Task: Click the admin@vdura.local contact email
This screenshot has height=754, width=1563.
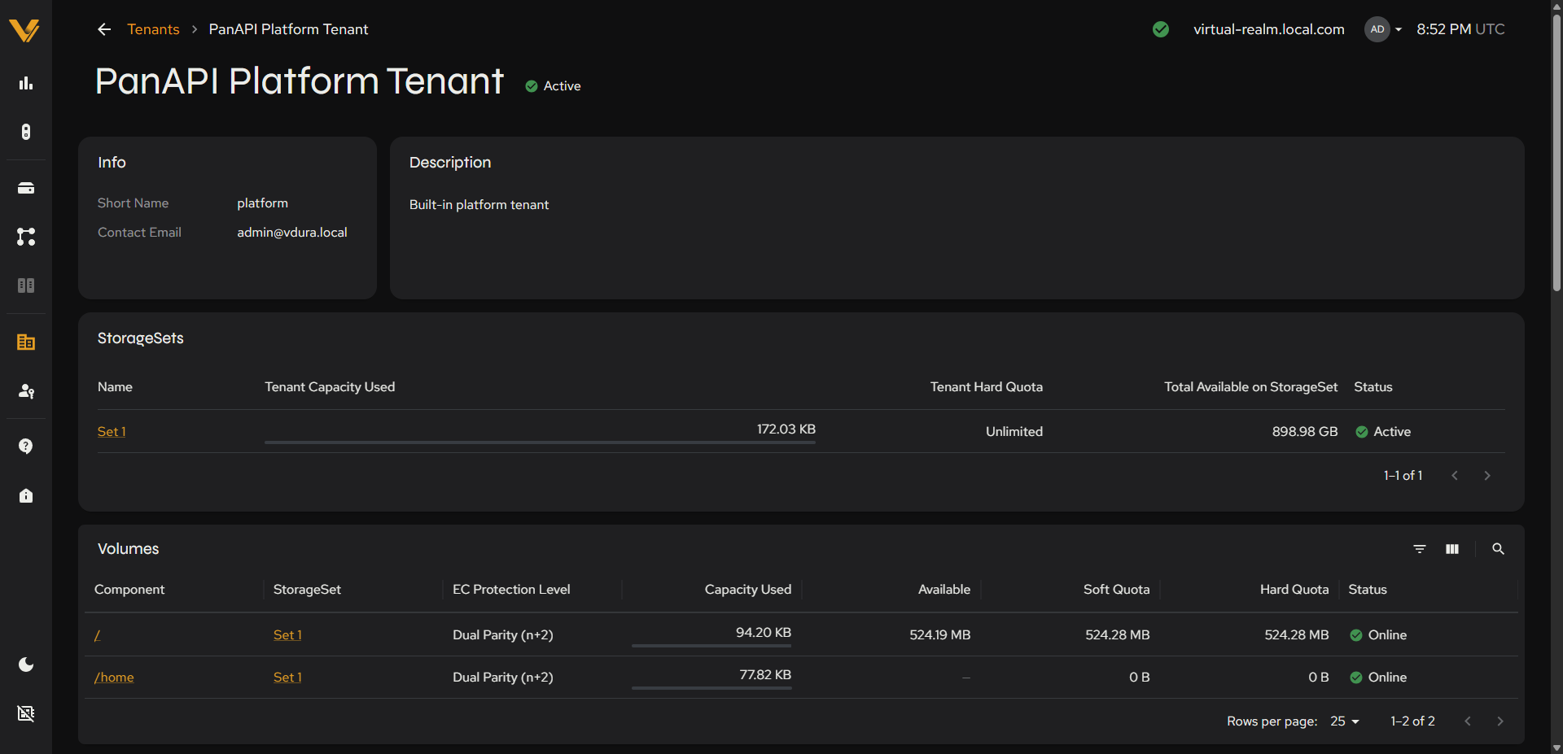Action: tap(292, 233)
